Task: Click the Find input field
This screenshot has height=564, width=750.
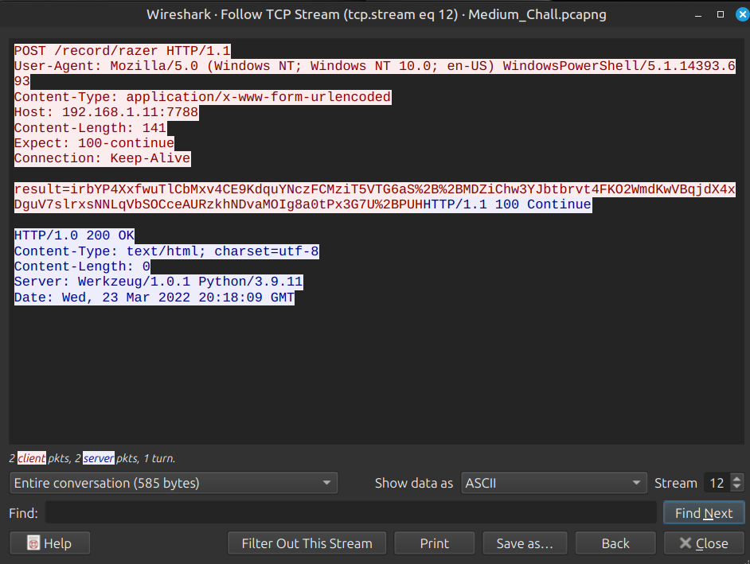Action: (x=350, y=512)
